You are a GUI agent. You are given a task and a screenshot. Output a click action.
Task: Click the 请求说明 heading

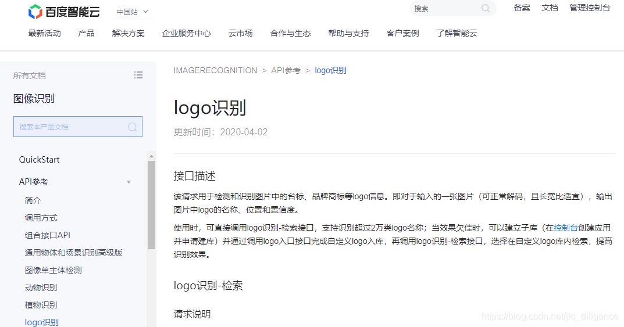[x=192, y=314]
